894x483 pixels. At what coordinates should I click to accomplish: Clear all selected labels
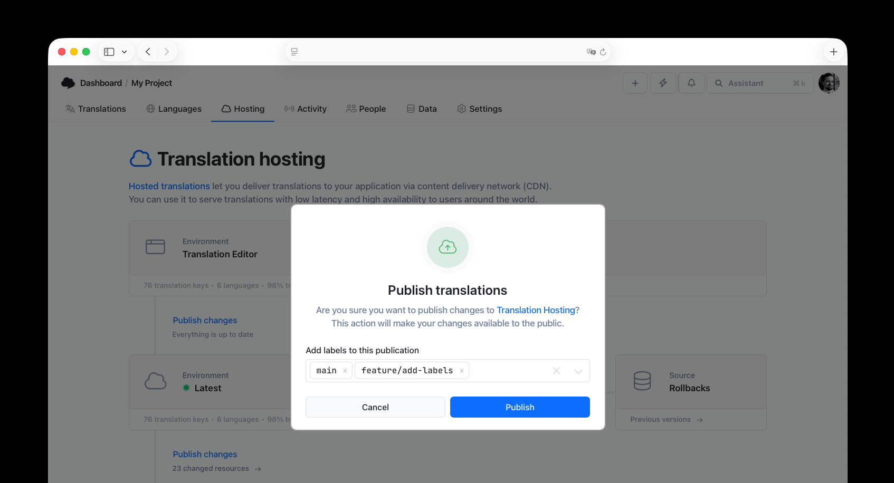556,371
